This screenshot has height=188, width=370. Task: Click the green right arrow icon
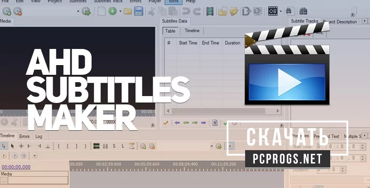tap(195, 123)
